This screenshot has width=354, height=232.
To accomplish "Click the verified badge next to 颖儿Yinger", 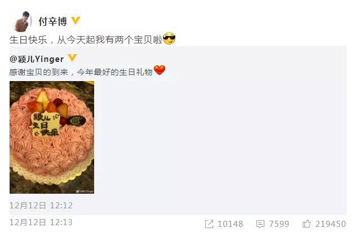I will (73, 57).
